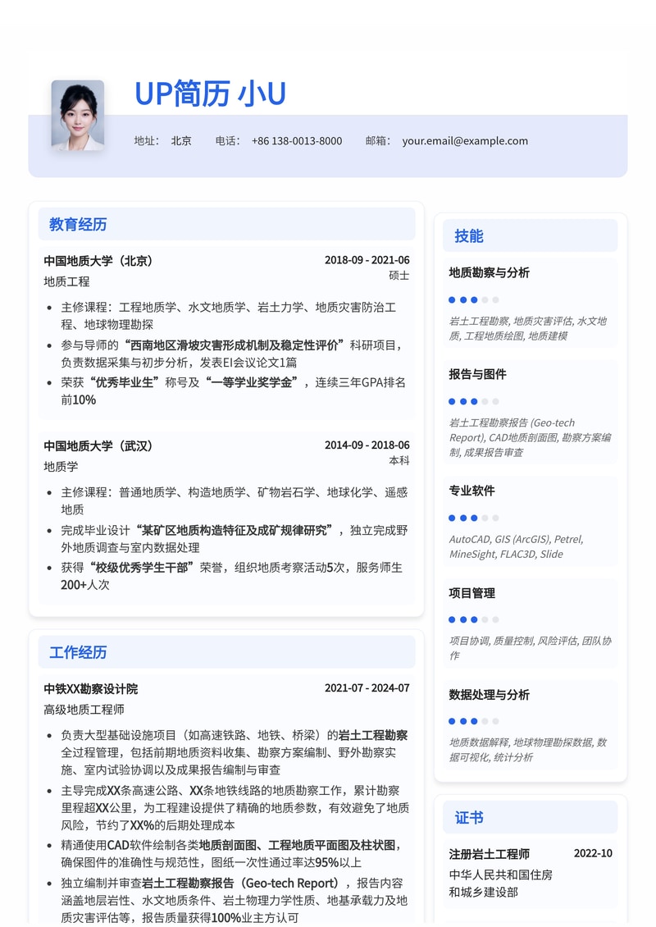Screen dimensions: 656x927
Task: Click the 技能 panel header
Action: tap(467, 235)
